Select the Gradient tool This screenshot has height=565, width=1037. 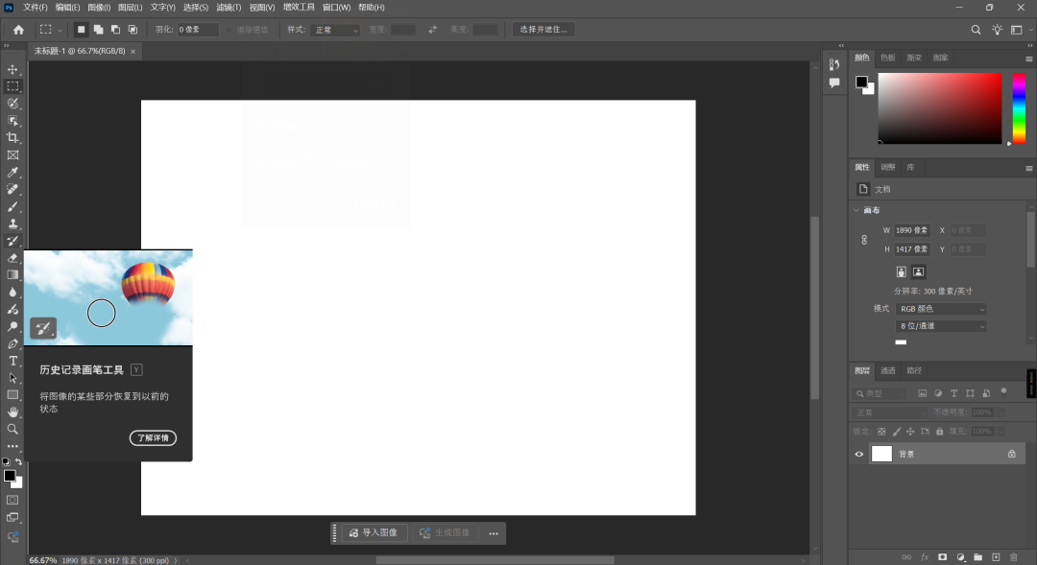pyautogui.click(x=12, y=275)
